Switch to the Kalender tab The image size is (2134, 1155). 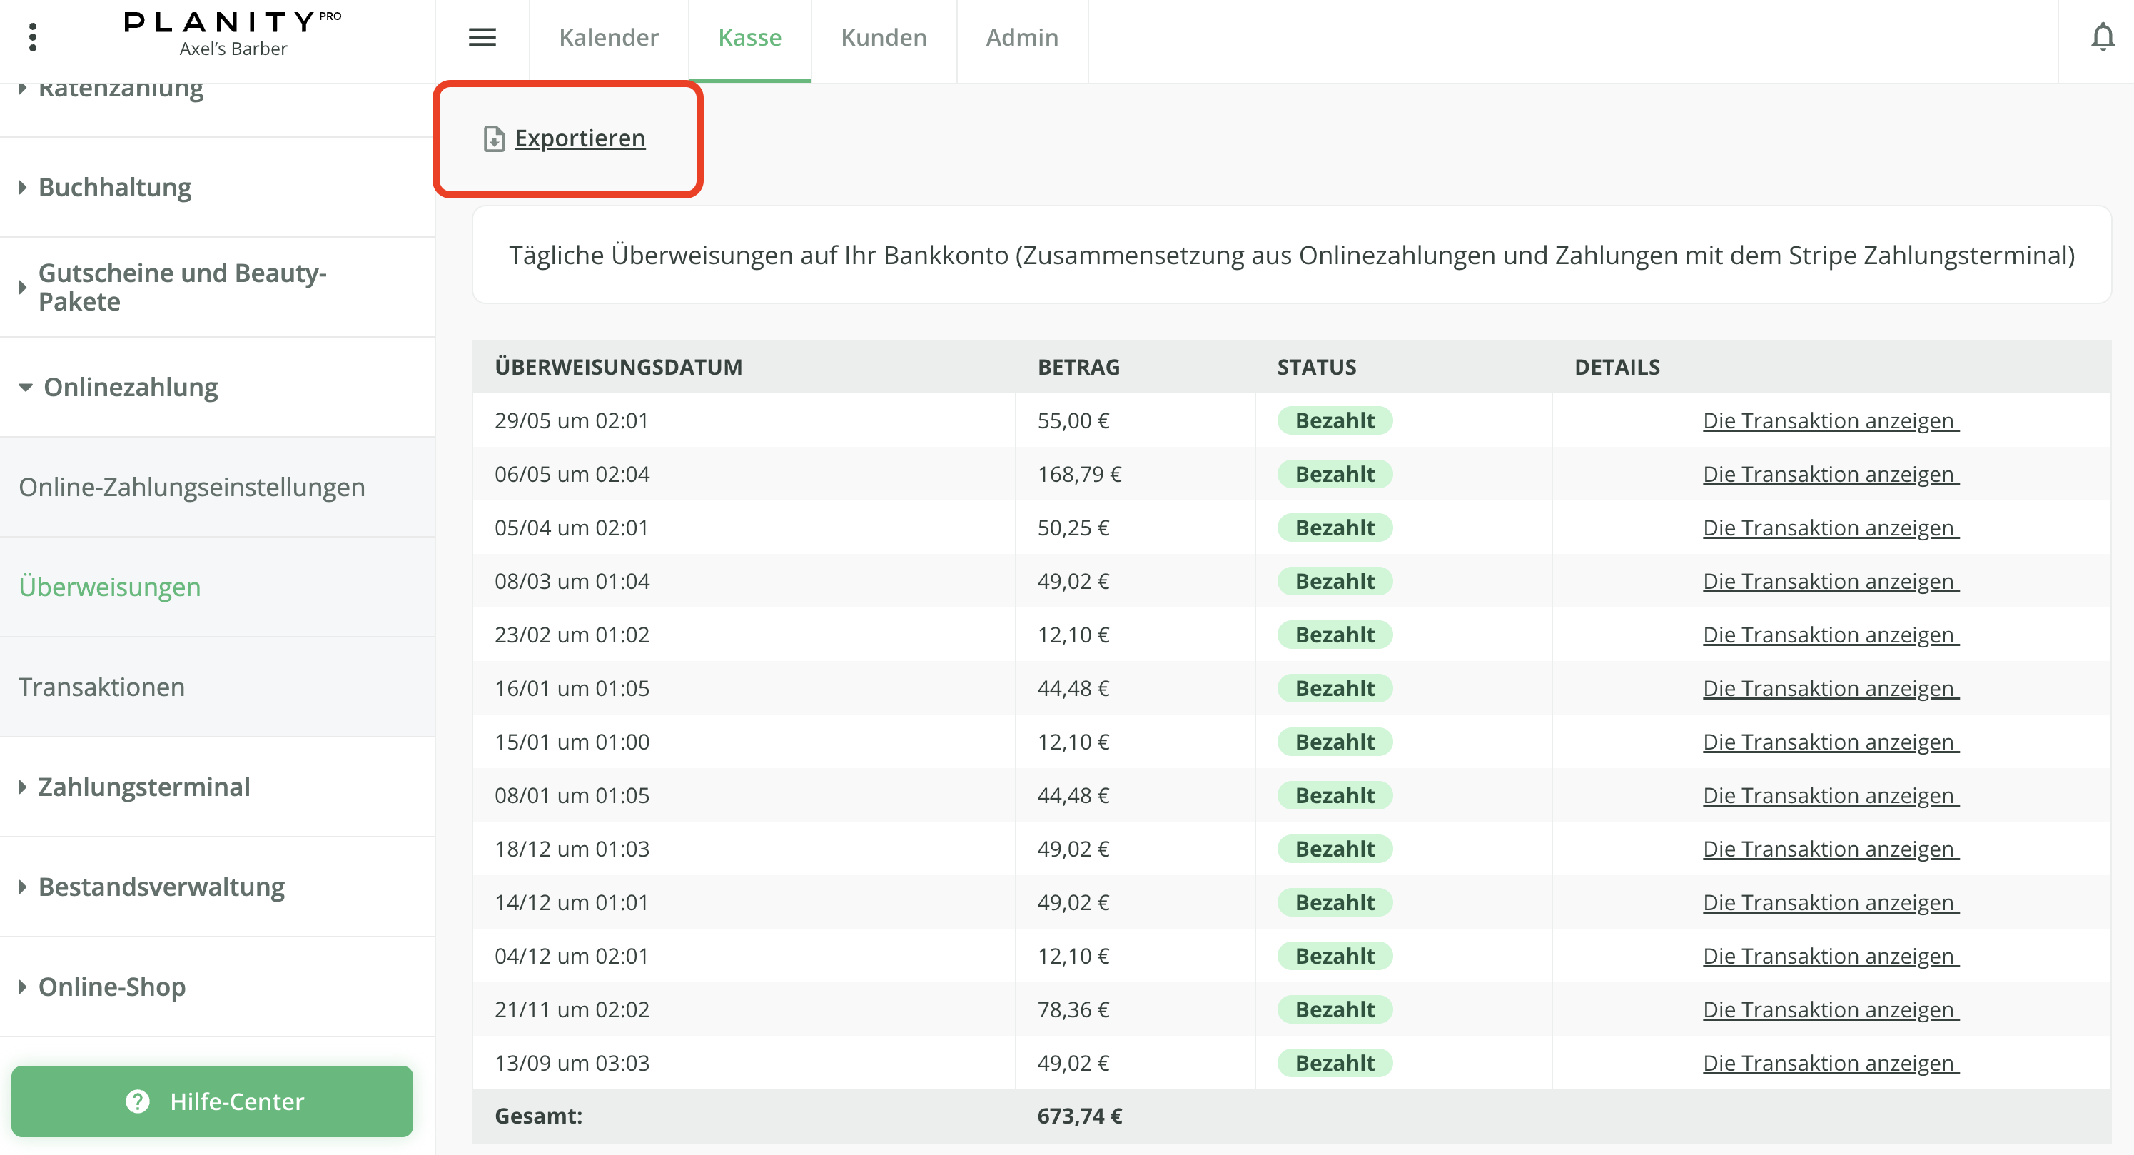coord(609,37)
